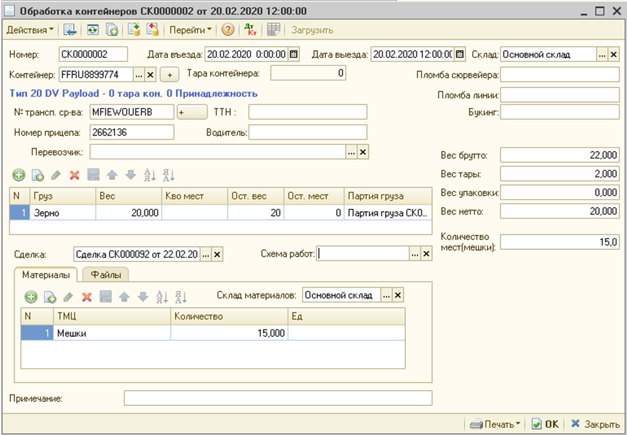
Task: Switch to the Файлы tab
Action: pos(106,275)
